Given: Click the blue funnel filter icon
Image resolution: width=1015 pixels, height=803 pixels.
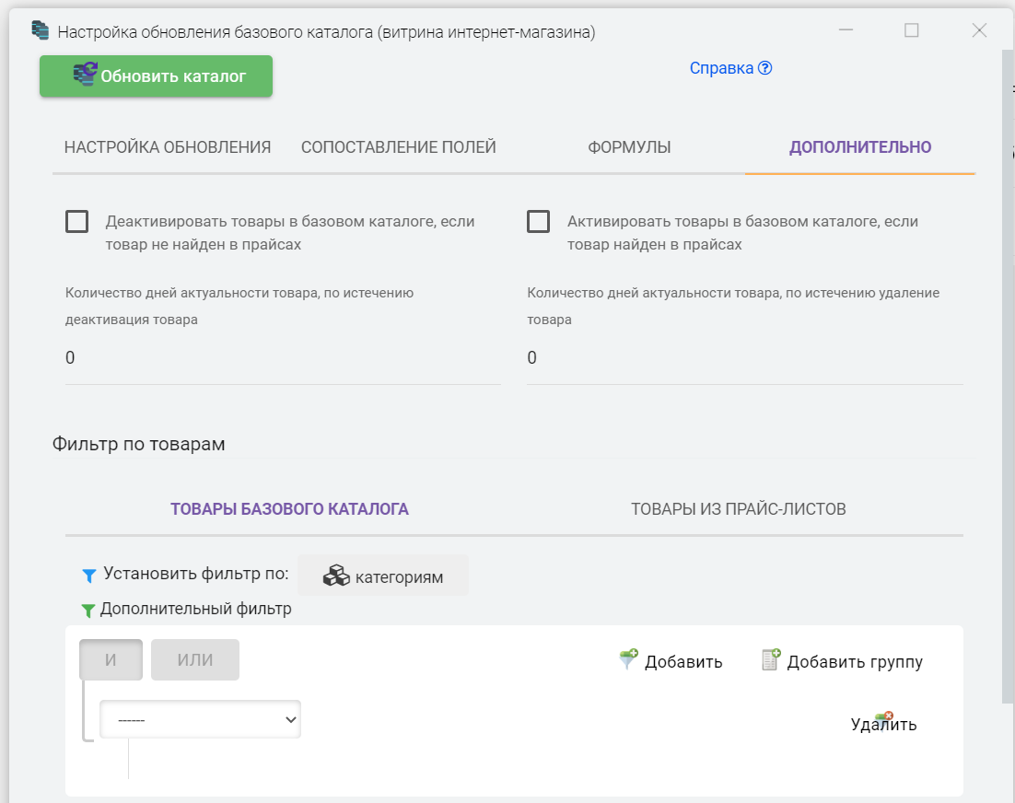Looking at the screenshot, I should (x=88, y=576).
